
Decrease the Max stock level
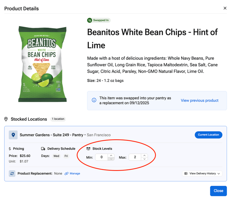144,159
